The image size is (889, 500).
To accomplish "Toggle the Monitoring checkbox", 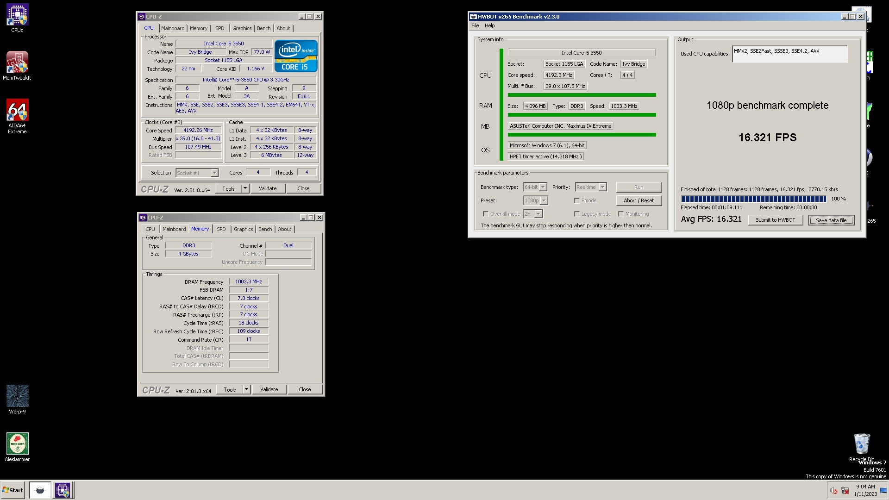I will [x=621, y=214].
